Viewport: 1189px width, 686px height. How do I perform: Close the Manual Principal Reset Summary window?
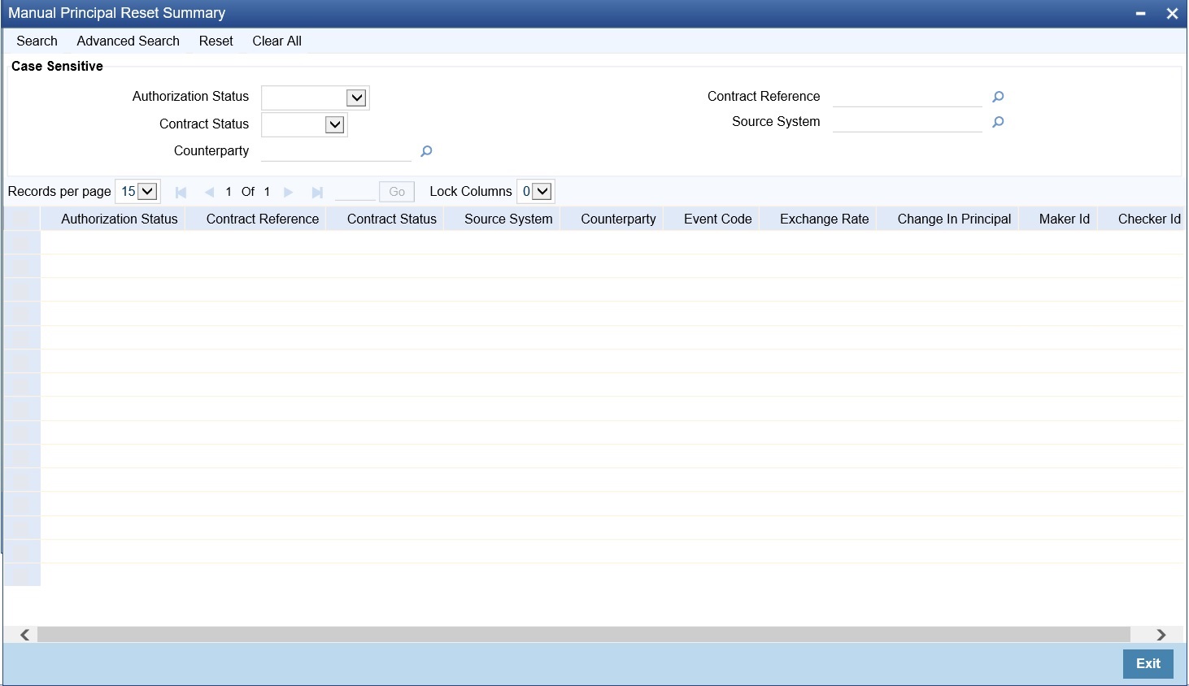click(x=1172, y=14)
